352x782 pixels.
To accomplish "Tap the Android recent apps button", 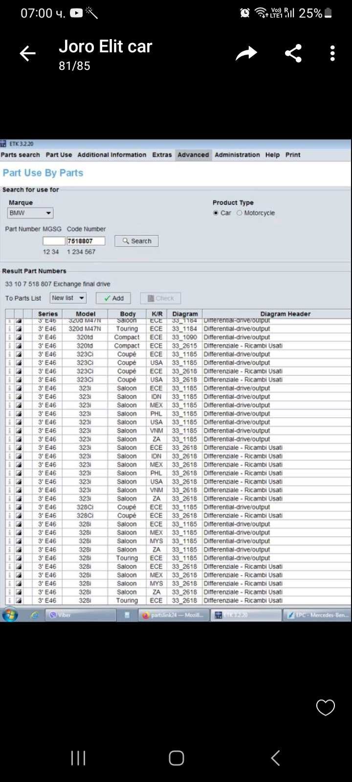I will pyautogui.click(x=78, y=758).
